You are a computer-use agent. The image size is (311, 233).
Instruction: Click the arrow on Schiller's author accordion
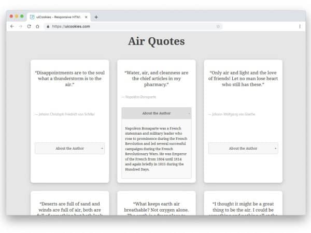(x=102, y=149)
